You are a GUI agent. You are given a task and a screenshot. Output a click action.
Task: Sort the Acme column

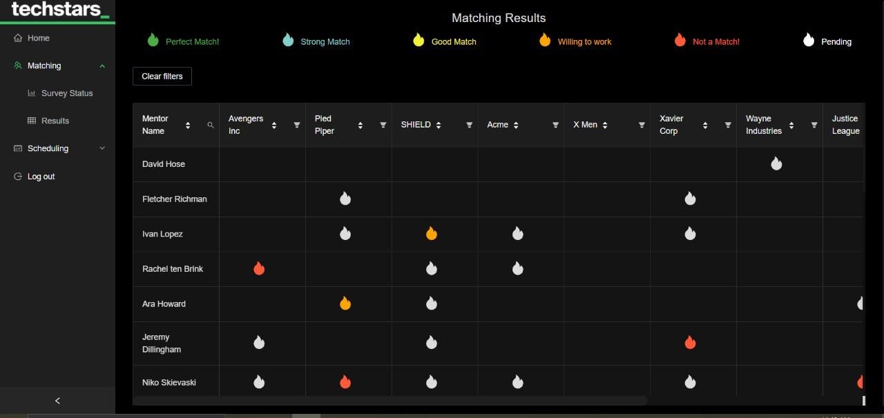[516, 125]
